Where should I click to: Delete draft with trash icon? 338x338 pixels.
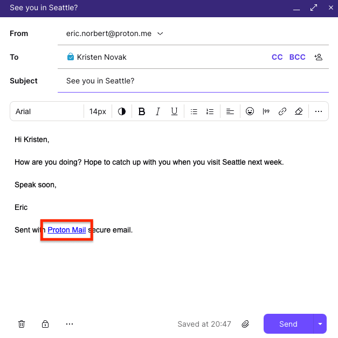coord(22,324)
